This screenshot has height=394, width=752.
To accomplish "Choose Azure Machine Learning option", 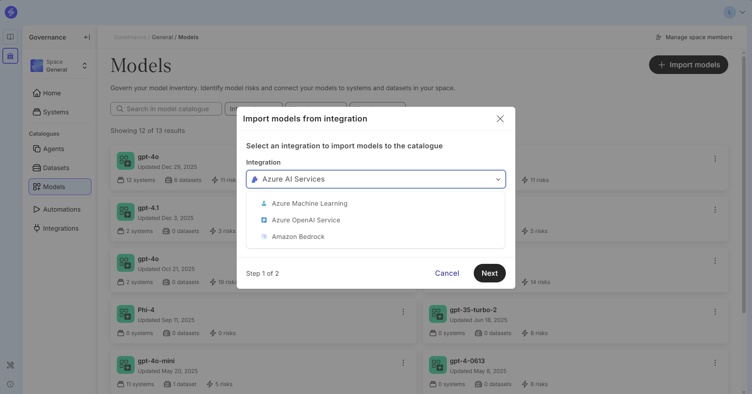I will 310,203.
